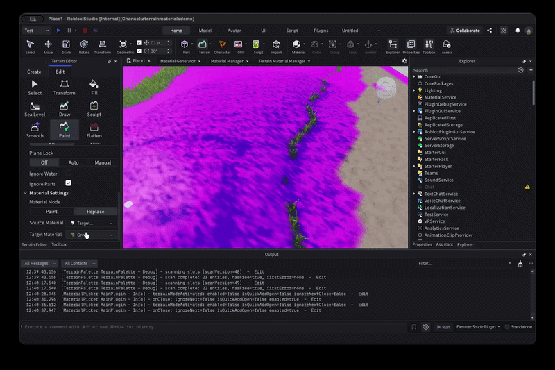This screenshot has width=555, height=370.
Task: Enable the Ignore Water checkbox
Action: click(68, 173)
